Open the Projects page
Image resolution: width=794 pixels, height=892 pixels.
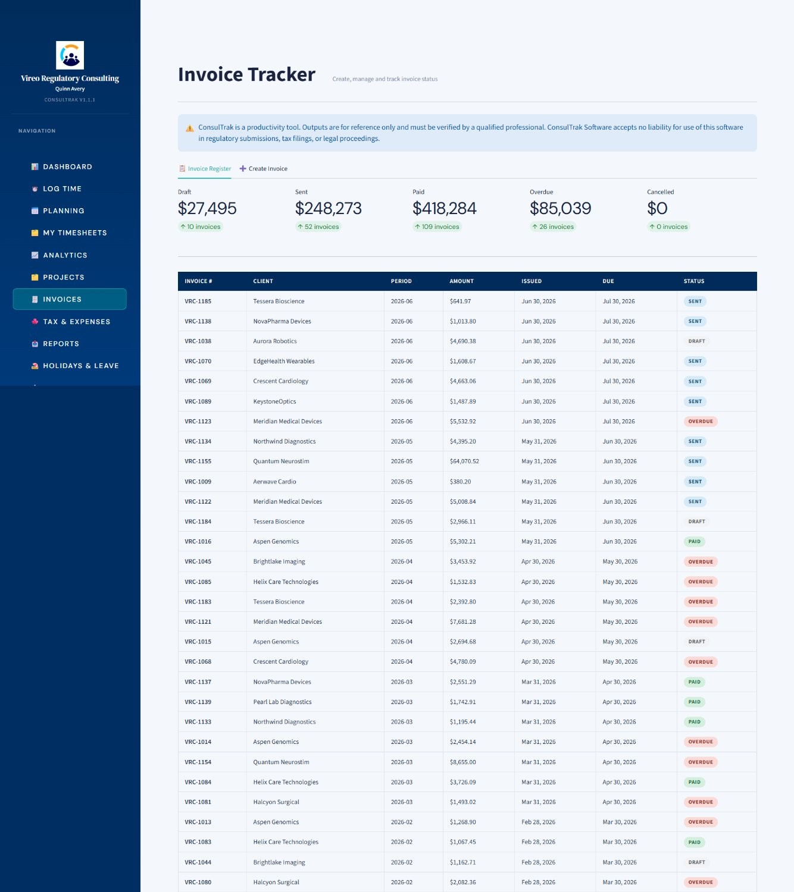[70, 277]
